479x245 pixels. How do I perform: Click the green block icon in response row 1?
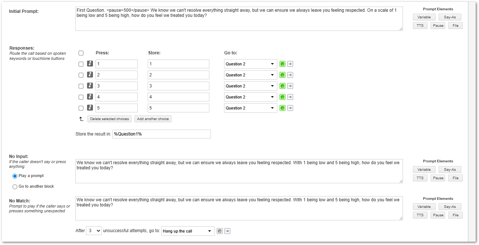tap(282, 64)
